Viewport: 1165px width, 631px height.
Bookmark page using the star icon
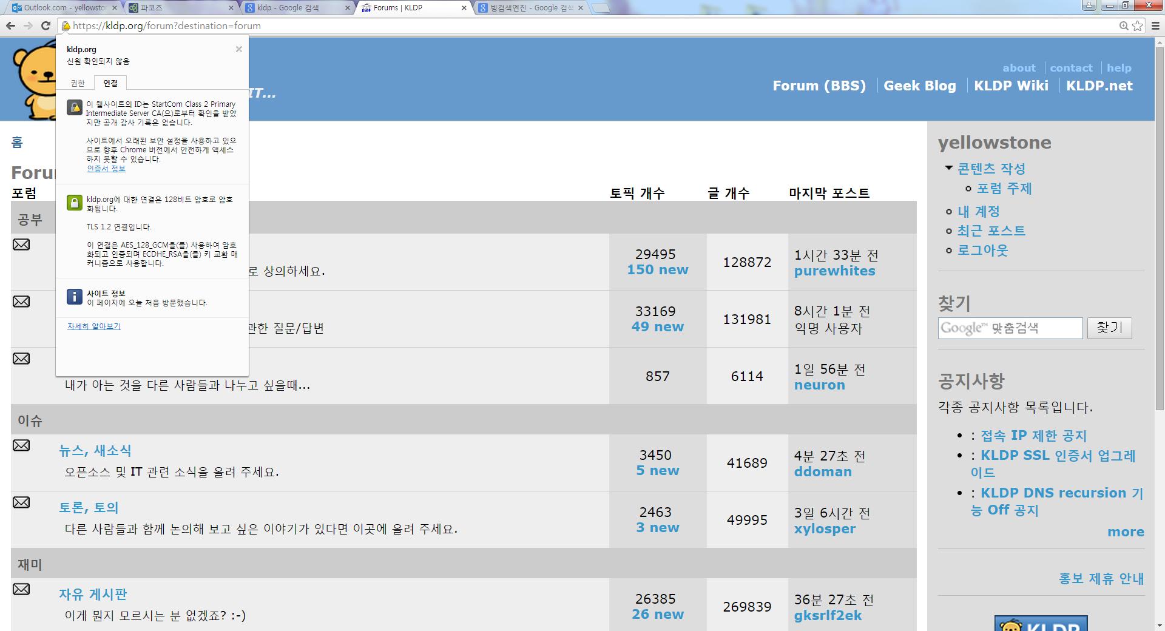click(x=1138, y=25)
